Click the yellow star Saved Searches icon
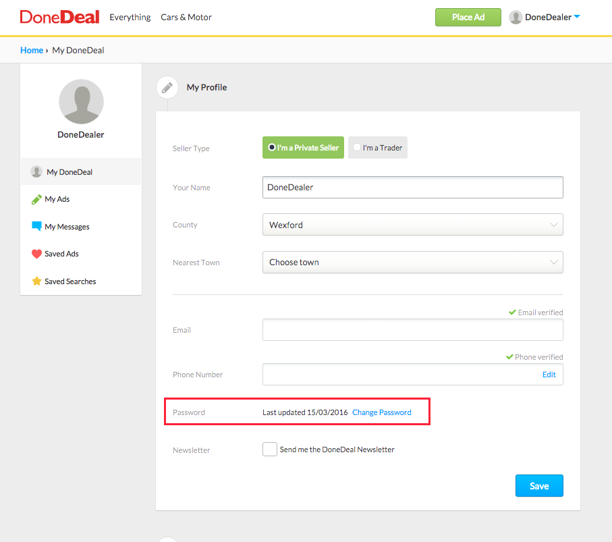Image resolution: width=612 pixels, height=542 pixels. [36, 281]
